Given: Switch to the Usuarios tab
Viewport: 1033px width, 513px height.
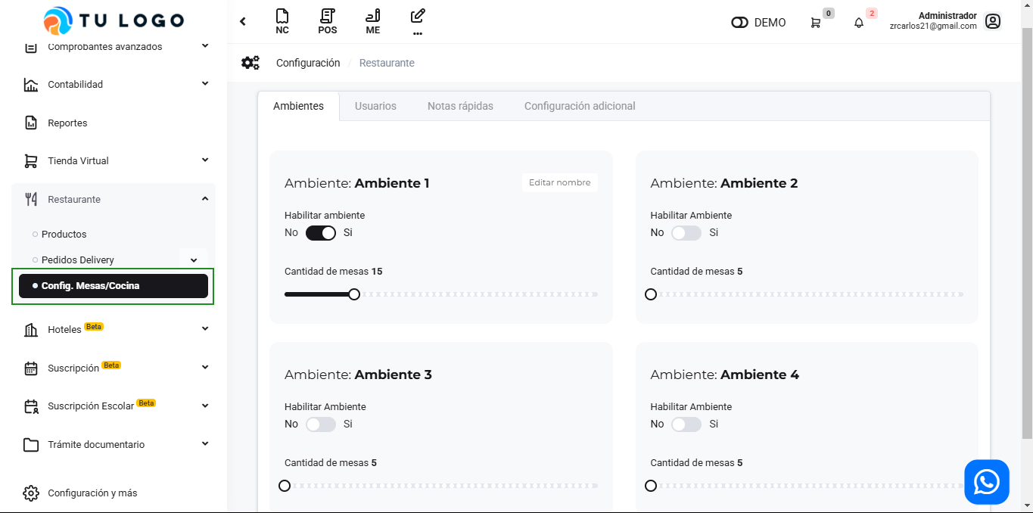Looking at the screenshot, I should coord(375,106).
